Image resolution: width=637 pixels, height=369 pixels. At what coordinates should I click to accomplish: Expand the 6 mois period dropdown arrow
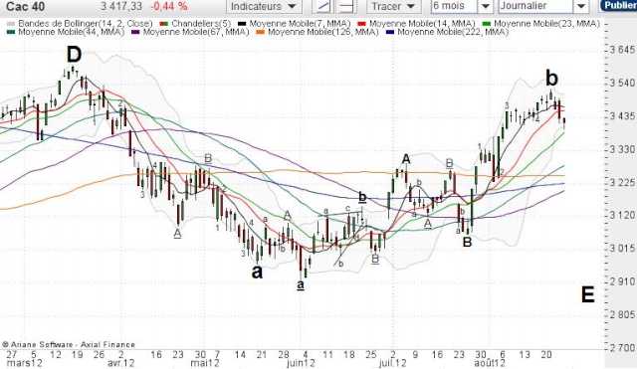(485, 6)
